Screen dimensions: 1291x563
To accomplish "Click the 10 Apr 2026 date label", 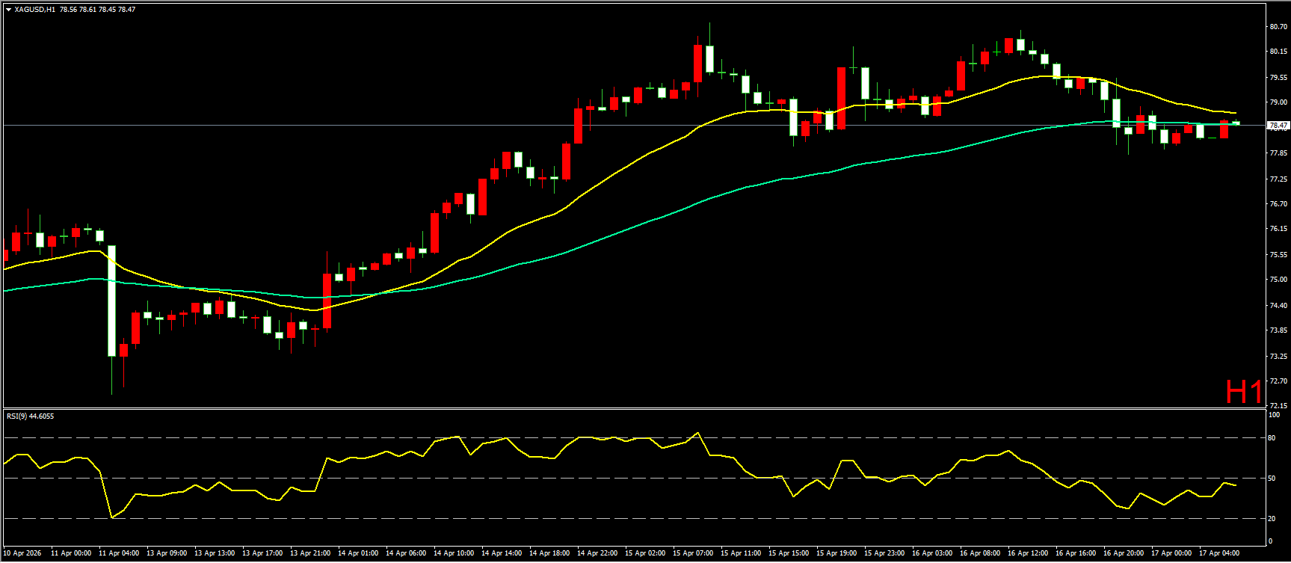I will pyautogui.click(x=23, y=553).
